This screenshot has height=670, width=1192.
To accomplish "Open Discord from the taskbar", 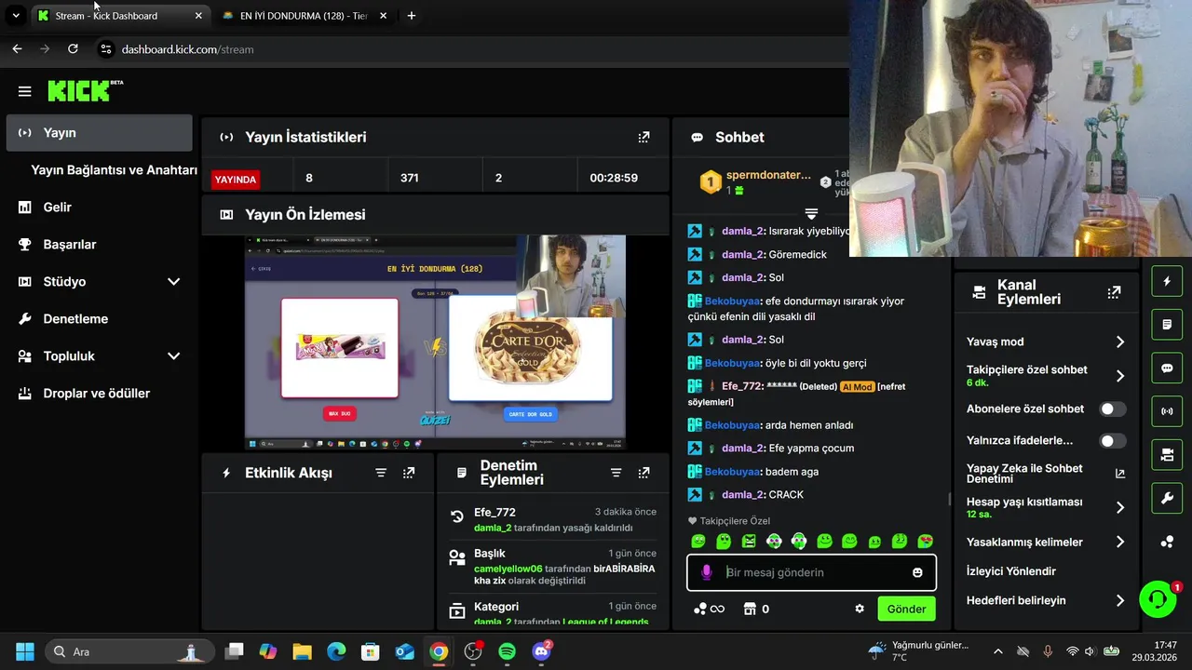I will (541, 651).
